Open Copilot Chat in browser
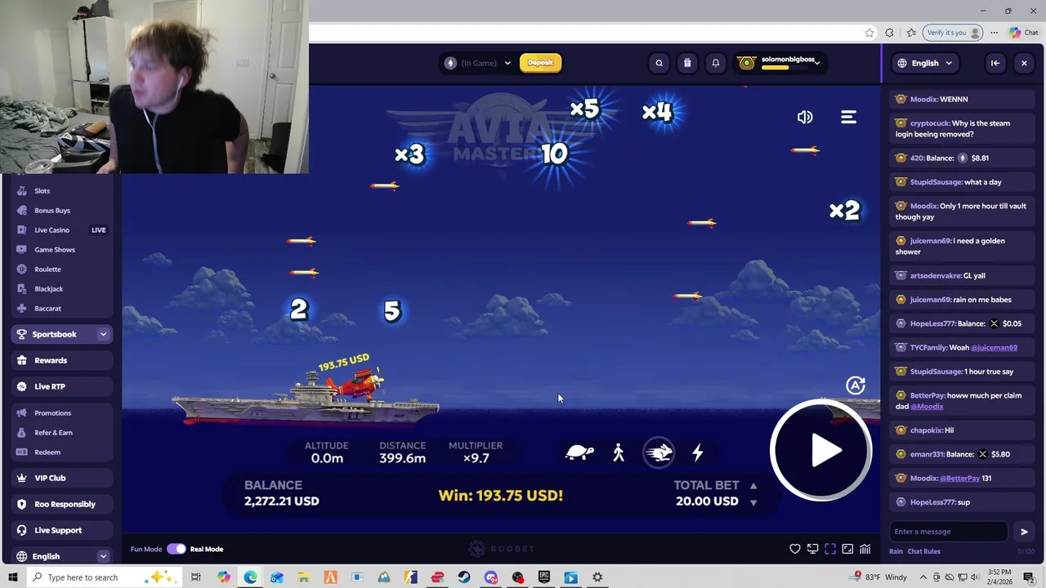This screenshot has height=588, width=1046. coord(1023,33)
